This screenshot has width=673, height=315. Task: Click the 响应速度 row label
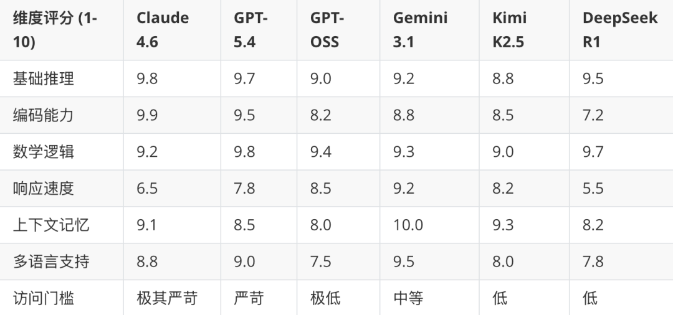44,189
